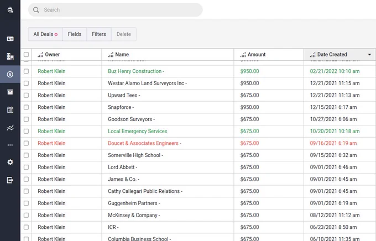Open Snapforce deal

pyautogui.click(x=121, y=107)
